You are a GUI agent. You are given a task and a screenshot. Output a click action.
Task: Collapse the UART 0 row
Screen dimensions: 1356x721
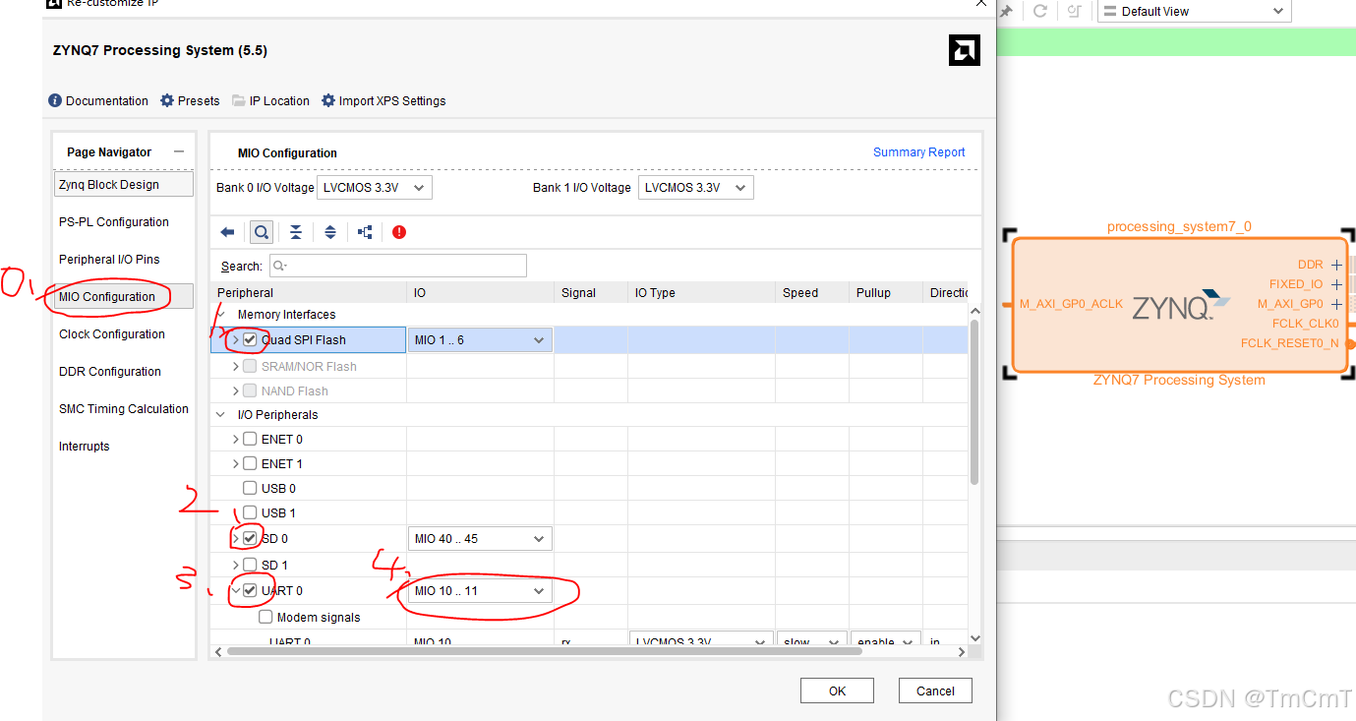[235, 590]
